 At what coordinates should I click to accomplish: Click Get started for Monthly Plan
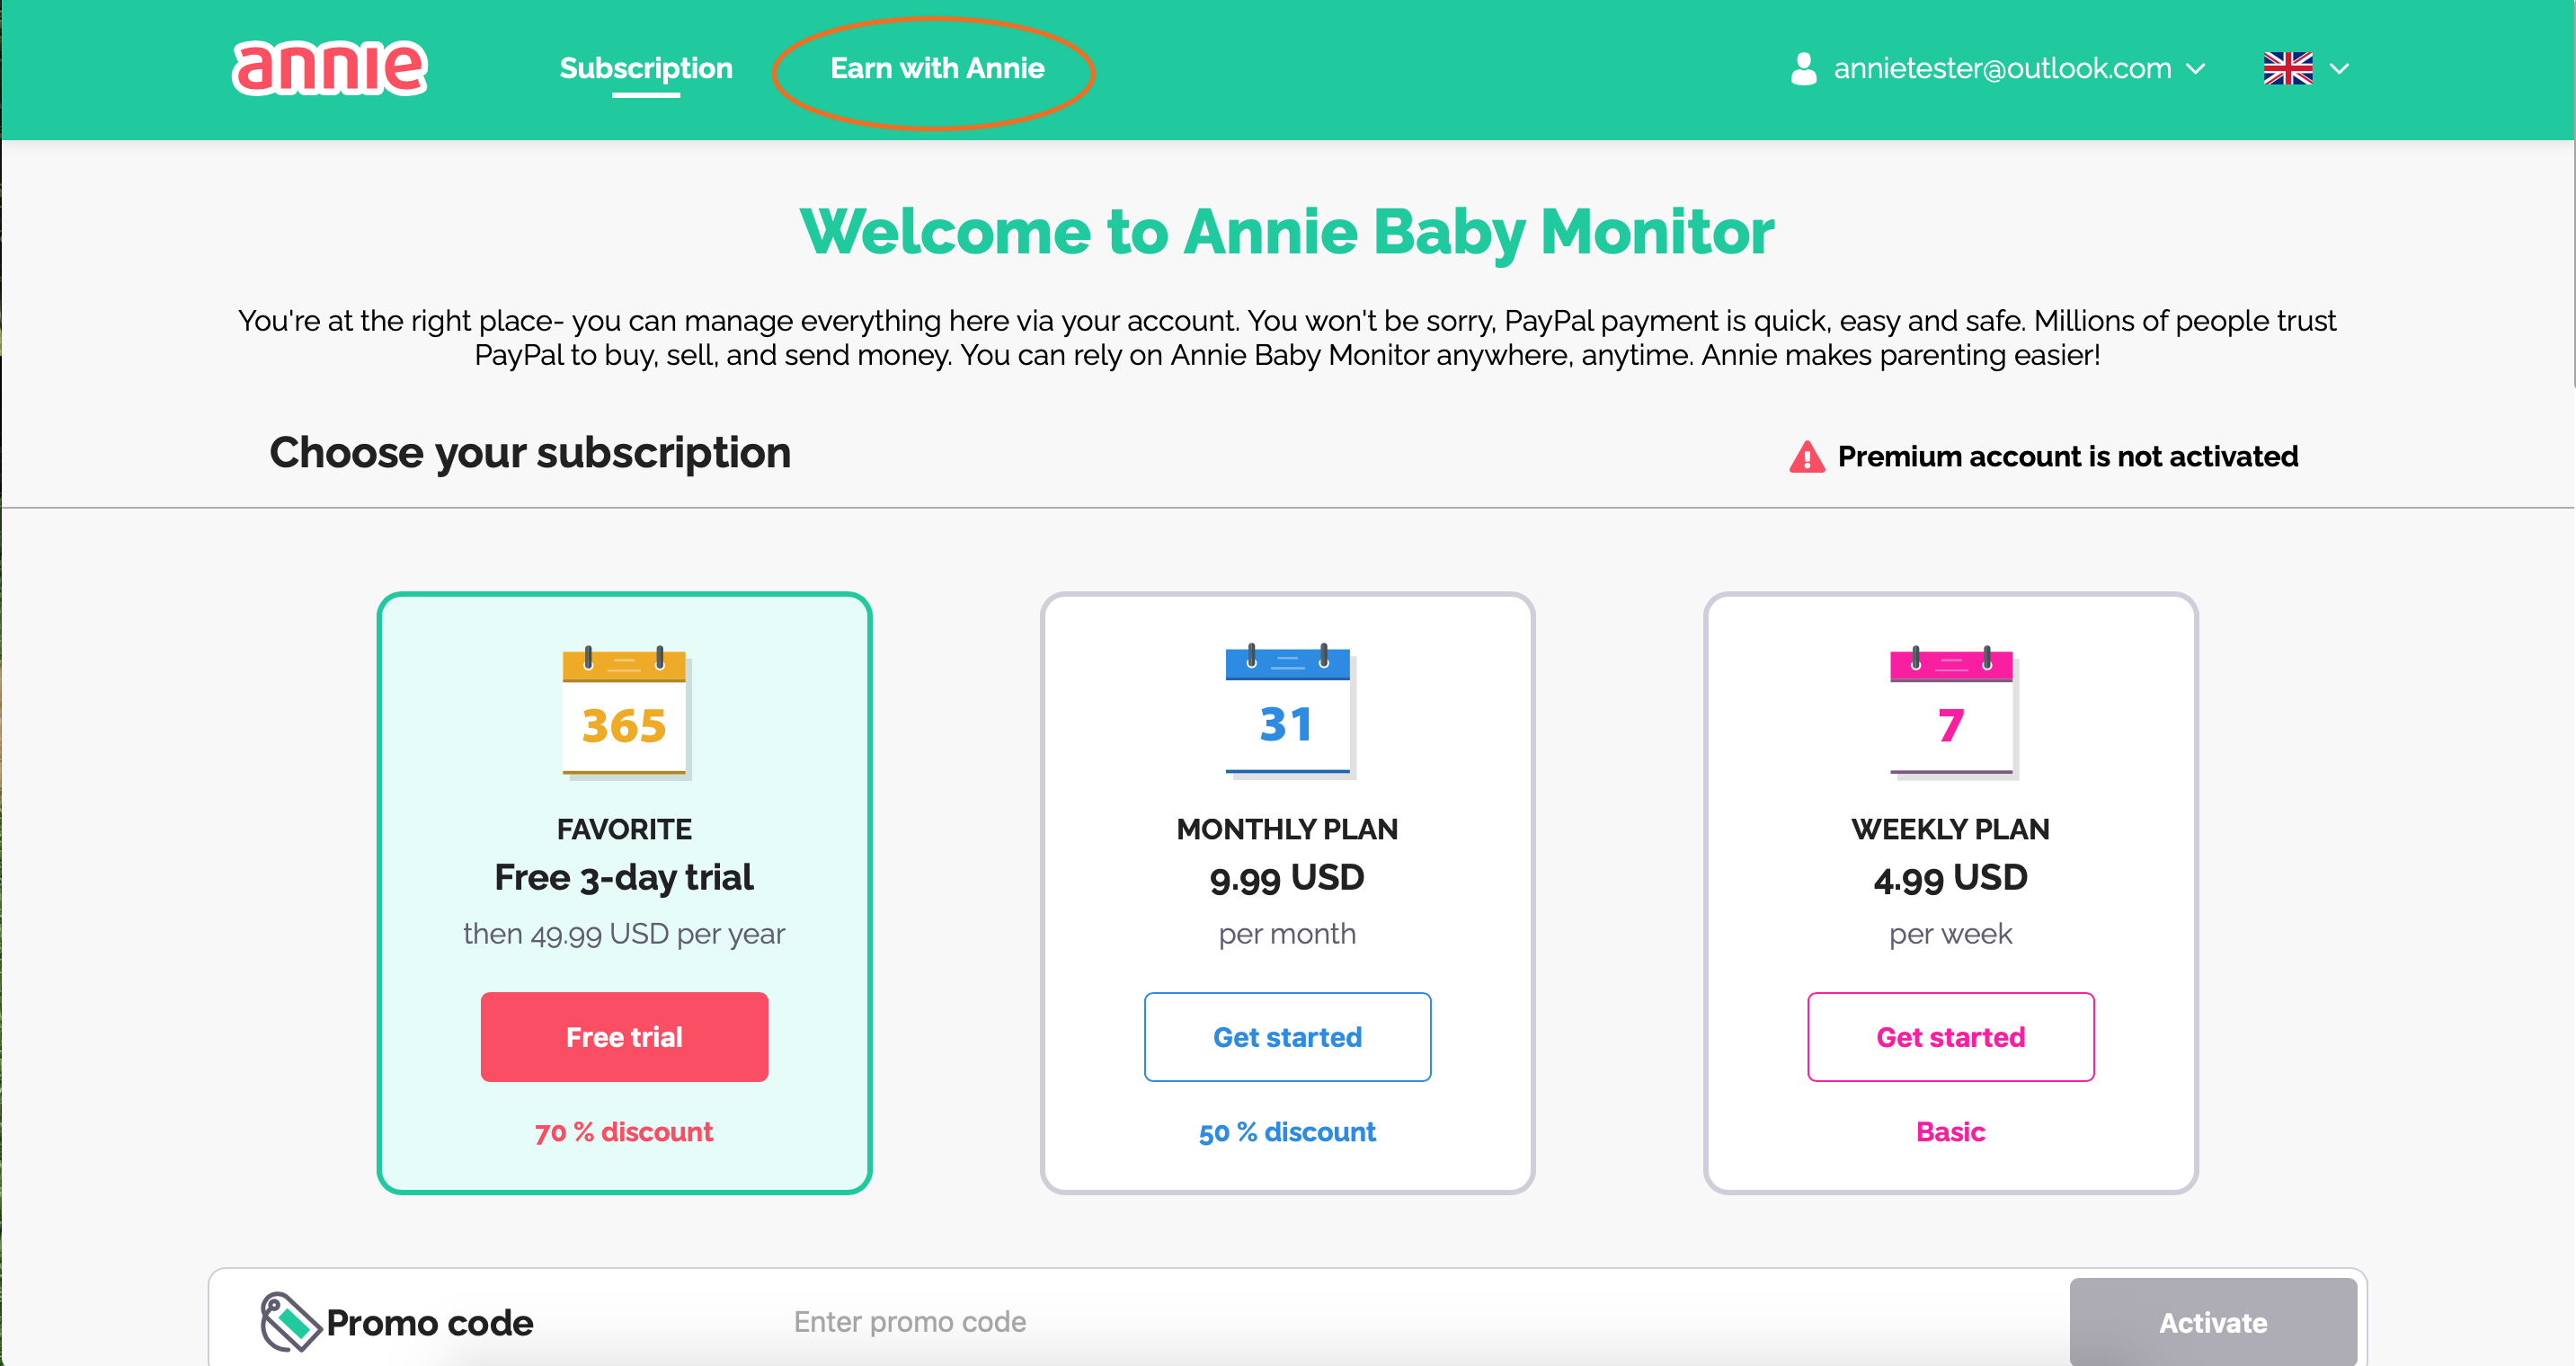[x=1287, y=1036]
